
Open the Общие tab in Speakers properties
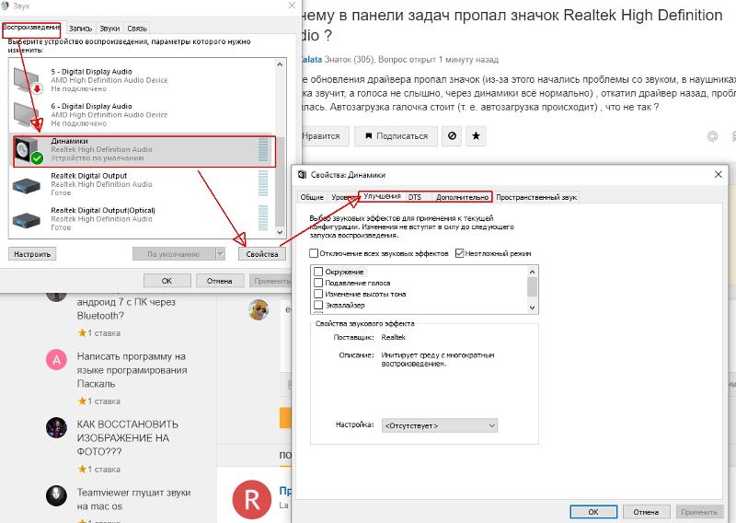click(x=312, y=197)
